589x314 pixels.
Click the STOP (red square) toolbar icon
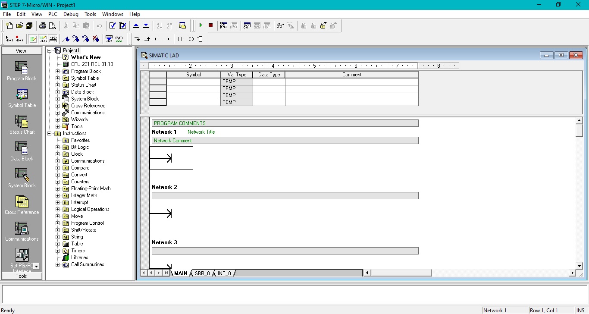[210, 25]
